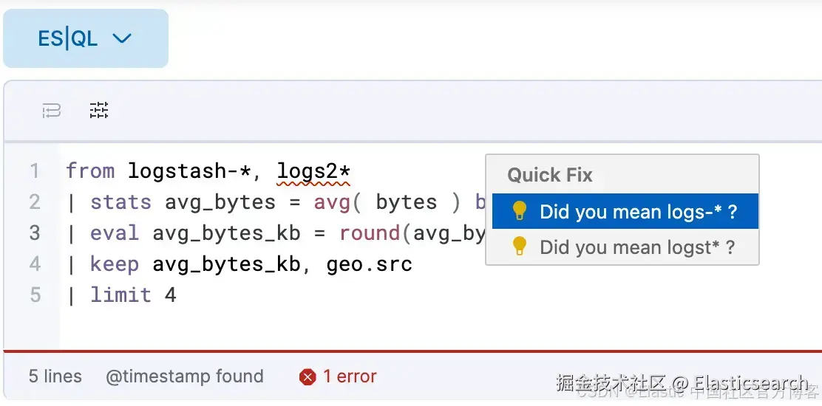Place cursor on the 'stats' keyword

point(121,202)
